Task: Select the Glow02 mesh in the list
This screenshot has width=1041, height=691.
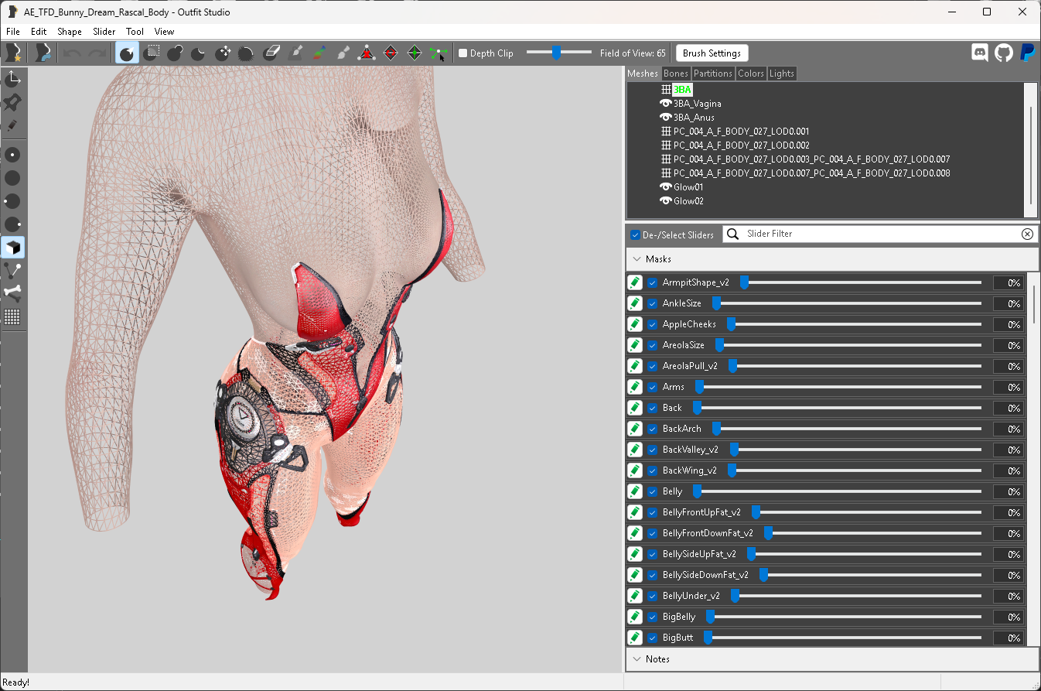Action: pyautogui.click(x=688, y=200)
